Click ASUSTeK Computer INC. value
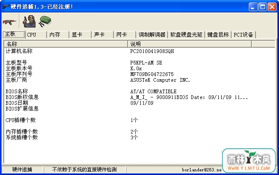Screen dimensions: 279x175 pyautogui.click(x=160, y=80)
